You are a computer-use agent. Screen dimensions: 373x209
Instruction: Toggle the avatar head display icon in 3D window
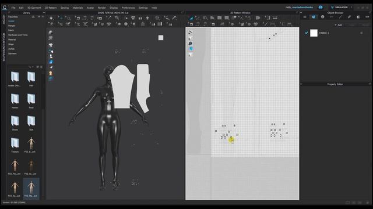click(x=51, y=73)
